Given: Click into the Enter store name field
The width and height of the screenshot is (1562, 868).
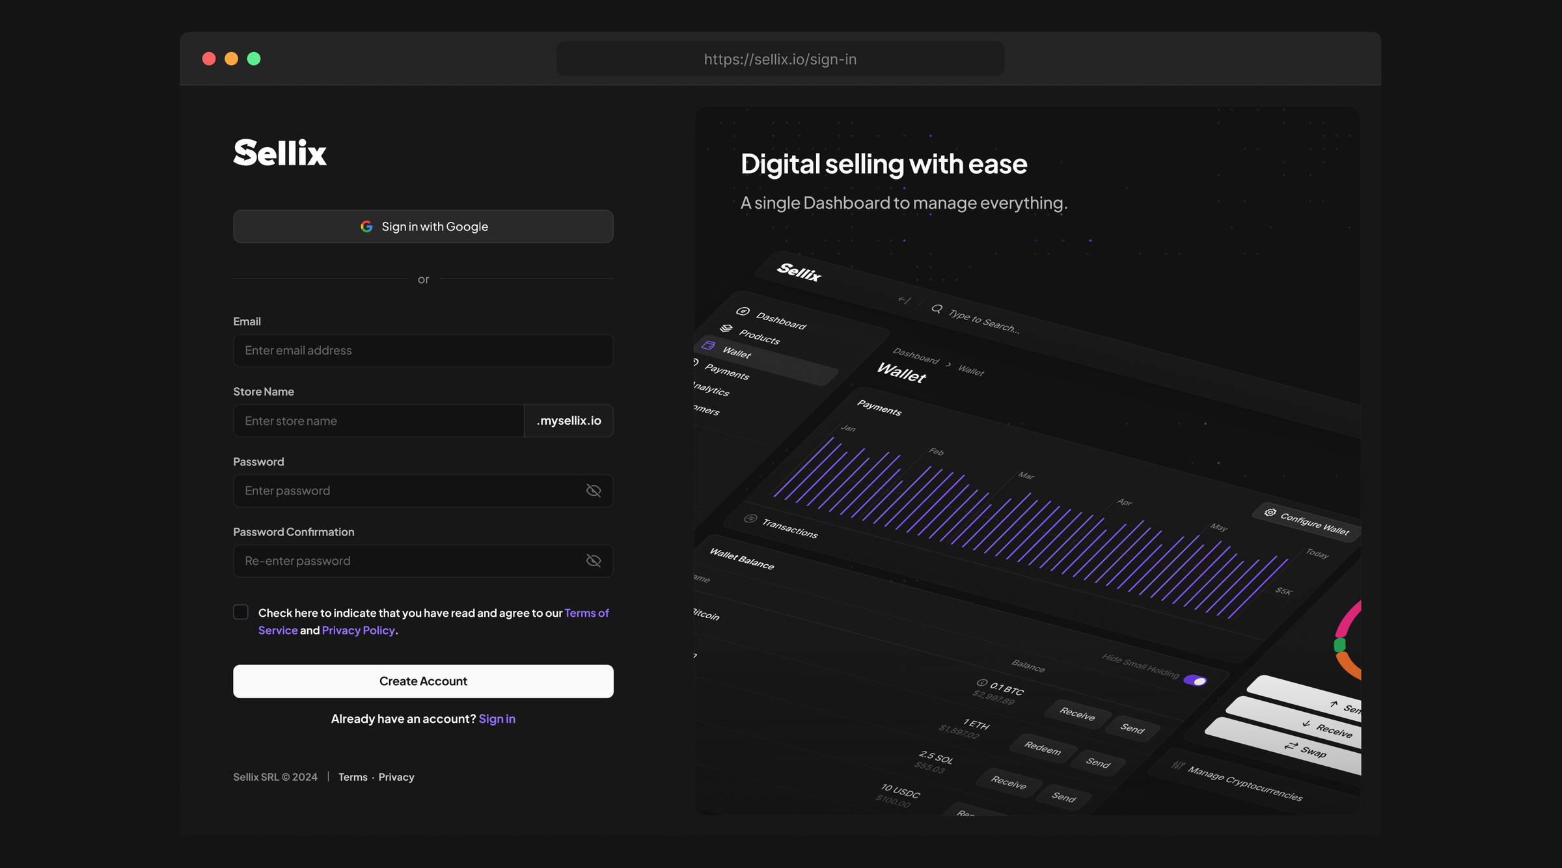Looking at the screenshot, I should pos(379,421).
